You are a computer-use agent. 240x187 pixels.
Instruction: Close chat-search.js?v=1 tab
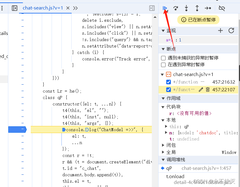(x=68, y=8)
